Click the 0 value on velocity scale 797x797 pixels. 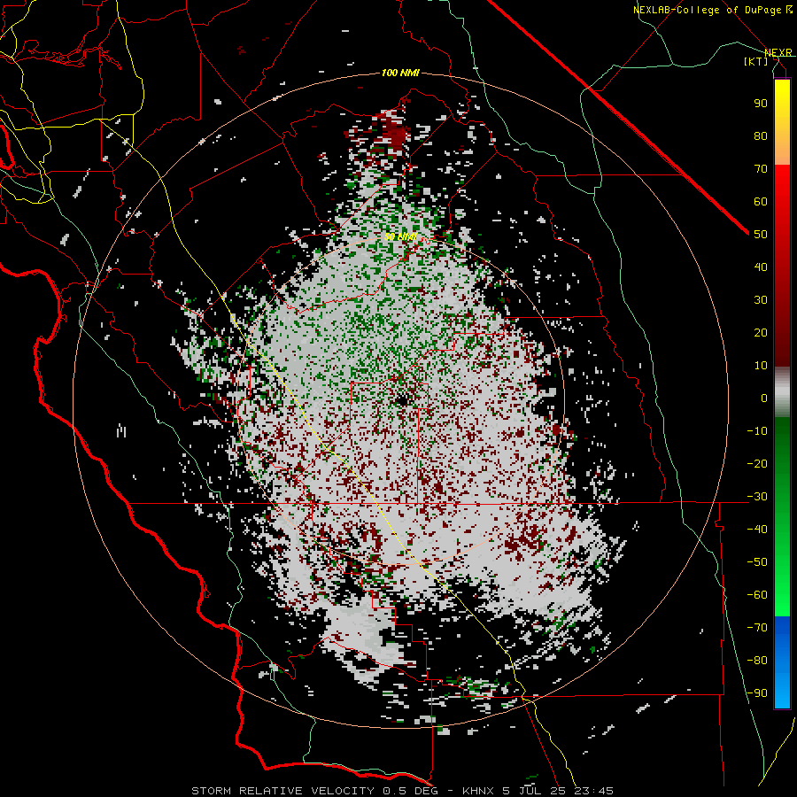(x=764, y=398)
